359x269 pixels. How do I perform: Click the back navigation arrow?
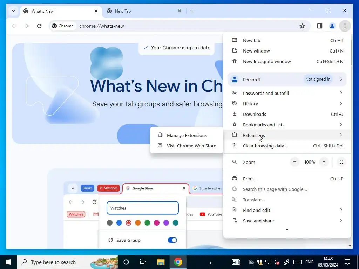14,26
